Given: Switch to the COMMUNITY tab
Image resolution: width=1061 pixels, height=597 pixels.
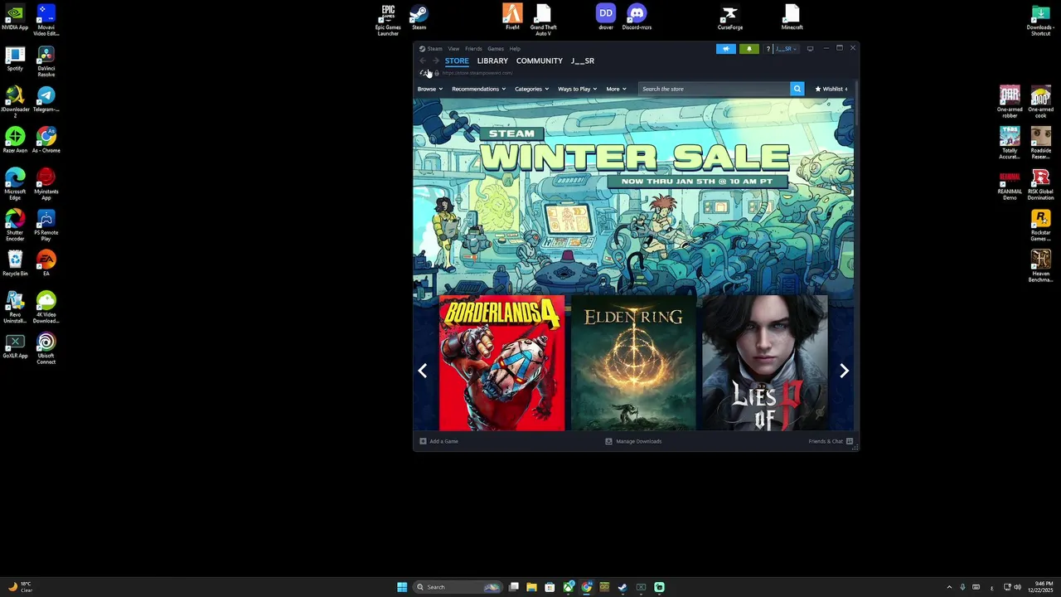Looking at the screenshot, I should coord(539,61).
